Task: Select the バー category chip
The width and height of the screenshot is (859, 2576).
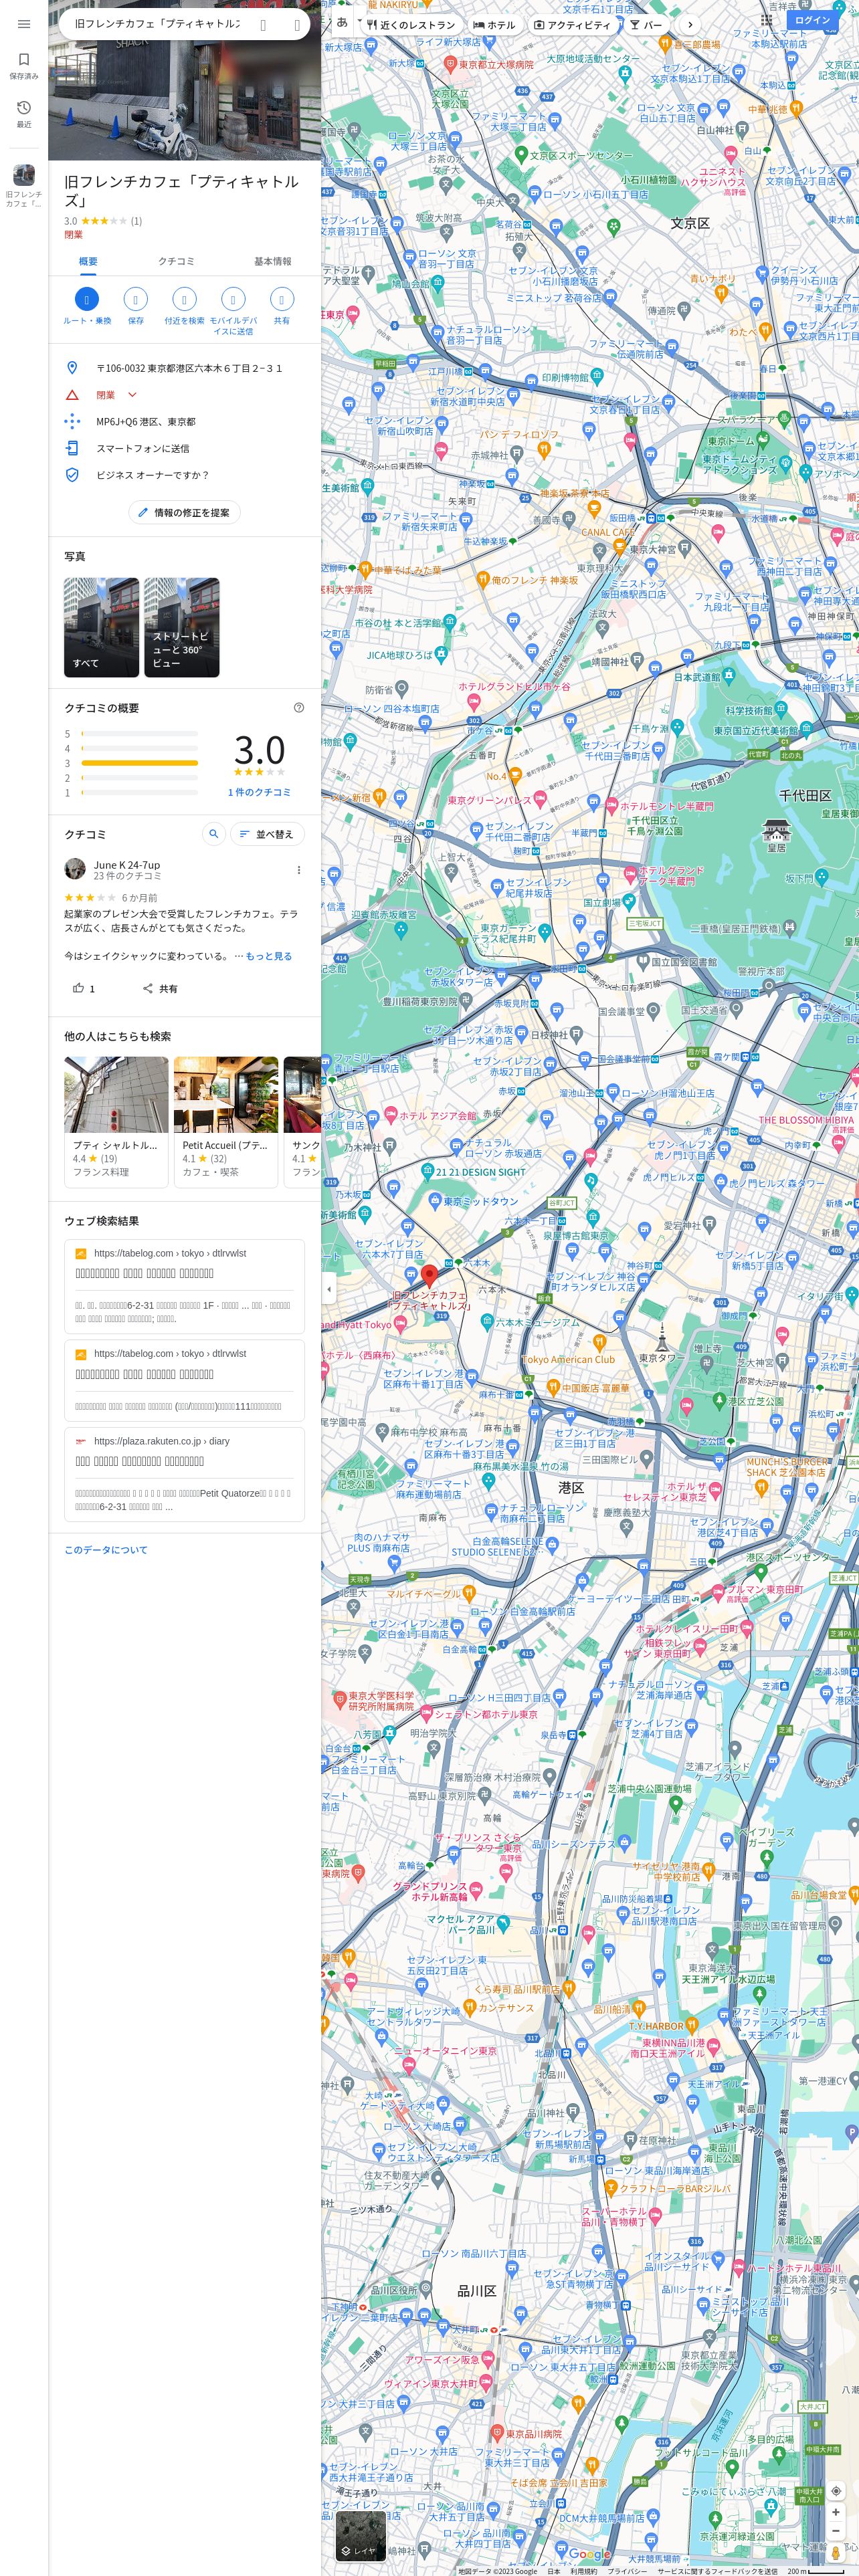Action: click(x=646, y=24)
